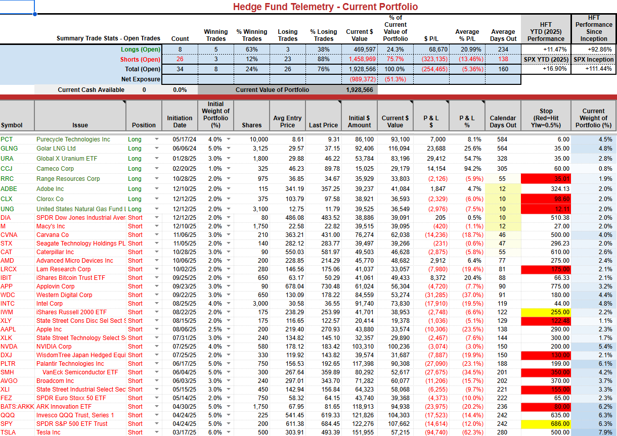This screenshot has height=436, width=617.
Task: Click the yellow stop cell for iShares Russell 2000
Action: click(x=546, y=312)
